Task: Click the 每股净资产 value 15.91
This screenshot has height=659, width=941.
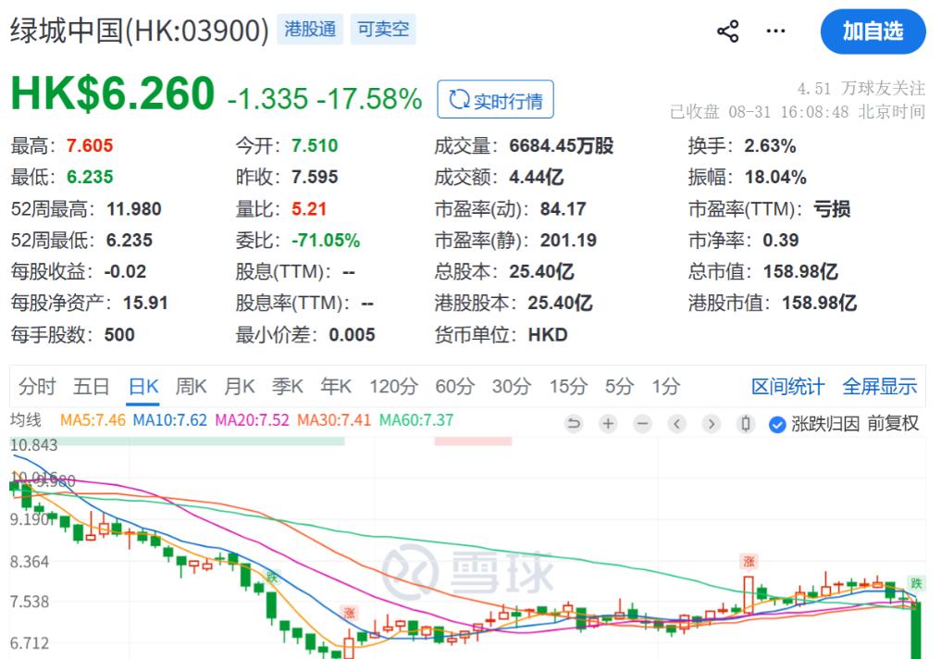Action: tap(145, 303)
